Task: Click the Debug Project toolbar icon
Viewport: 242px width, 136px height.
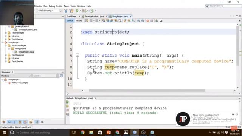Action: [84, 11]
